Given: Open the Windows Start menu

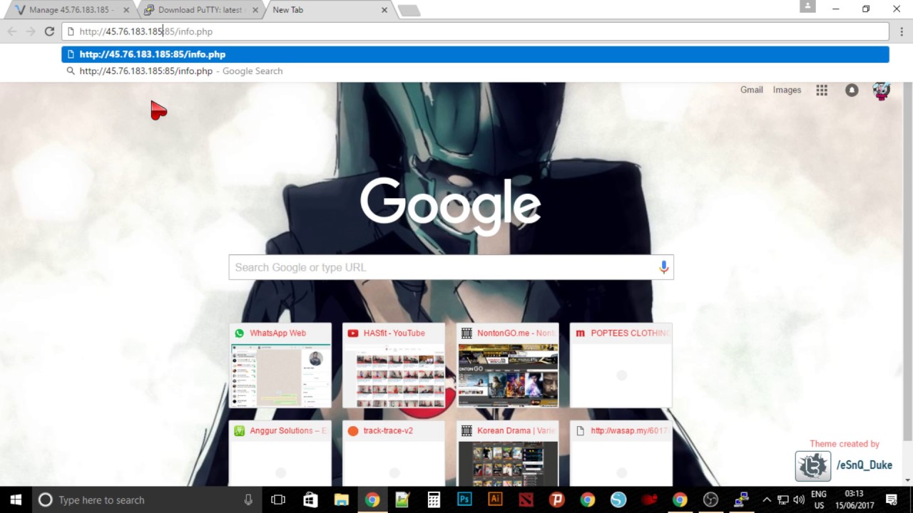Looking at the screenshot, I should pyautogui.click(x=16, y=499).
